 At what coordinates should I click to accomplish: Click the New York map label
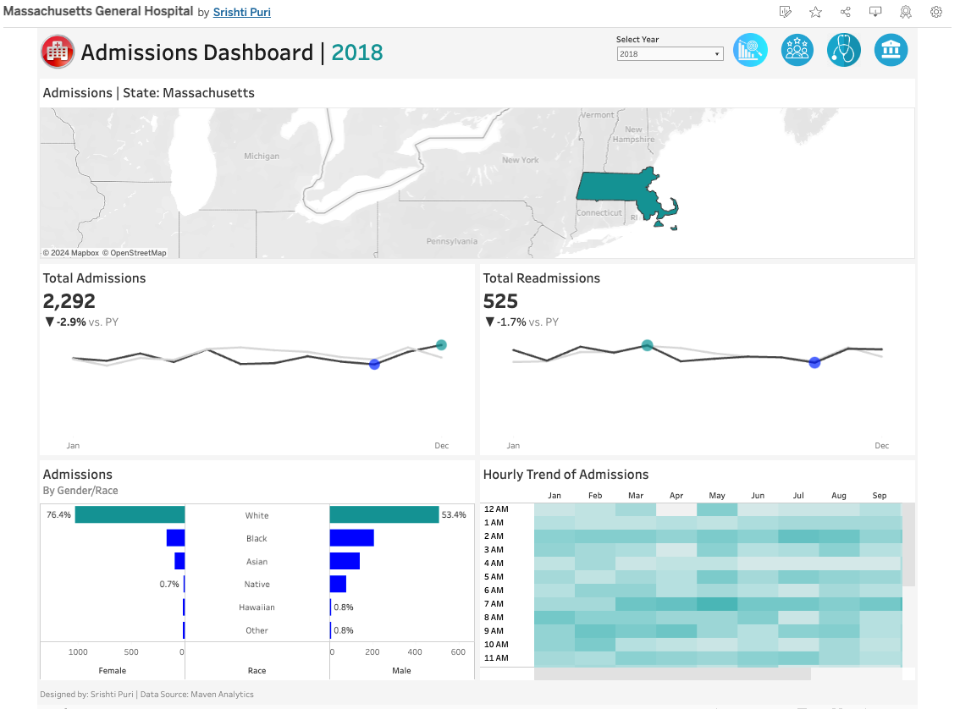pos(521,160)
